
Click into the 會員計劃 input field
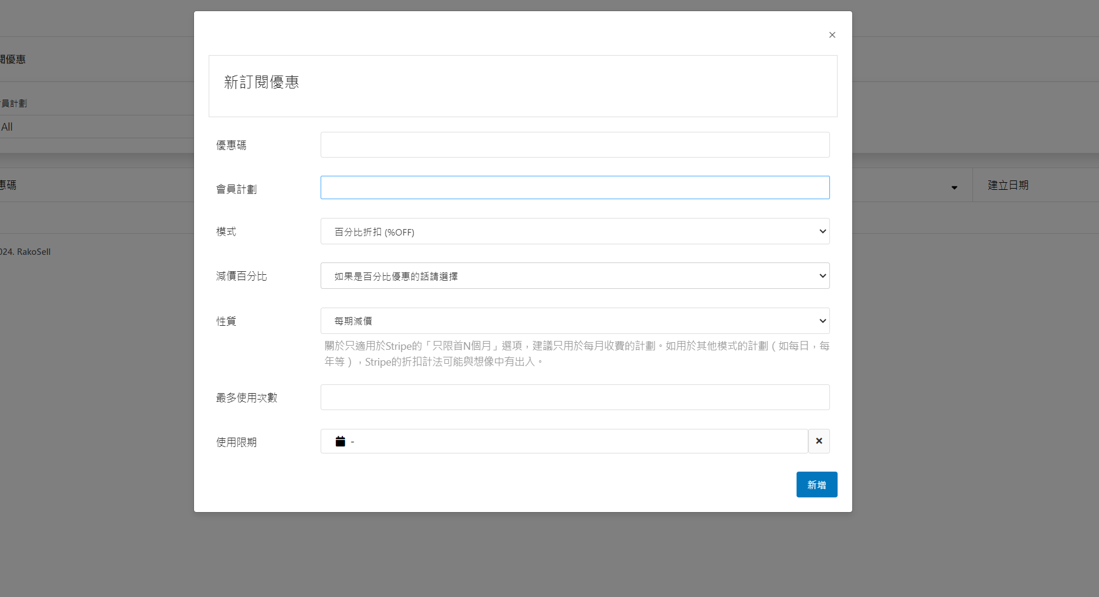coord(574,187)
